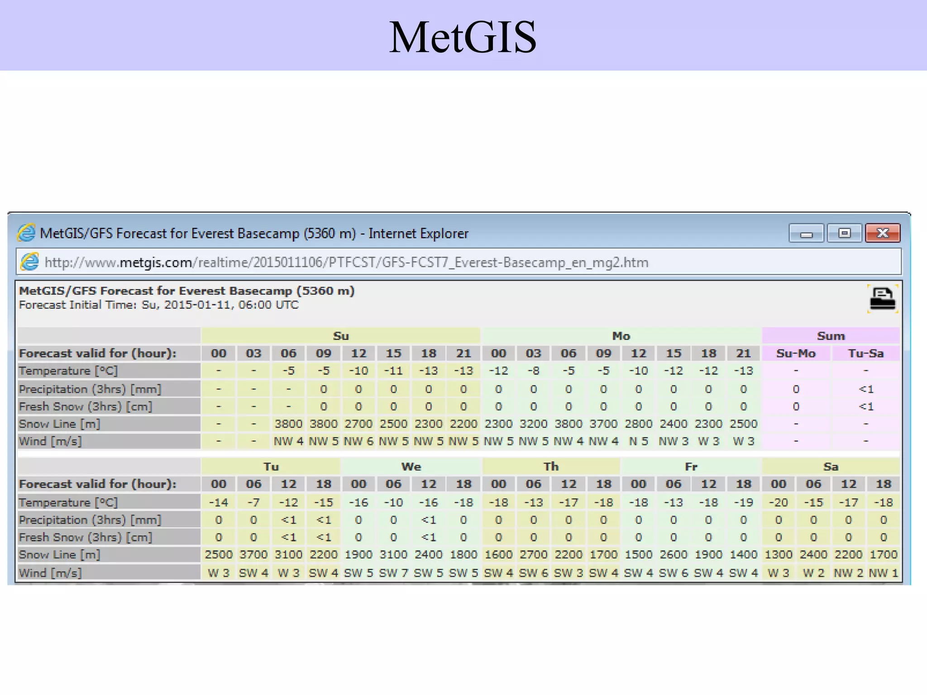Click the Tu-Sa summary column header
This screenshot has height=695, width=927.
[865, 353]
